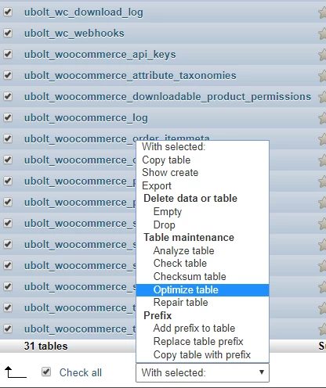
Task: Uncheck the ubolt_wc_webhooks checkbox
Action: tap(8, 33)
